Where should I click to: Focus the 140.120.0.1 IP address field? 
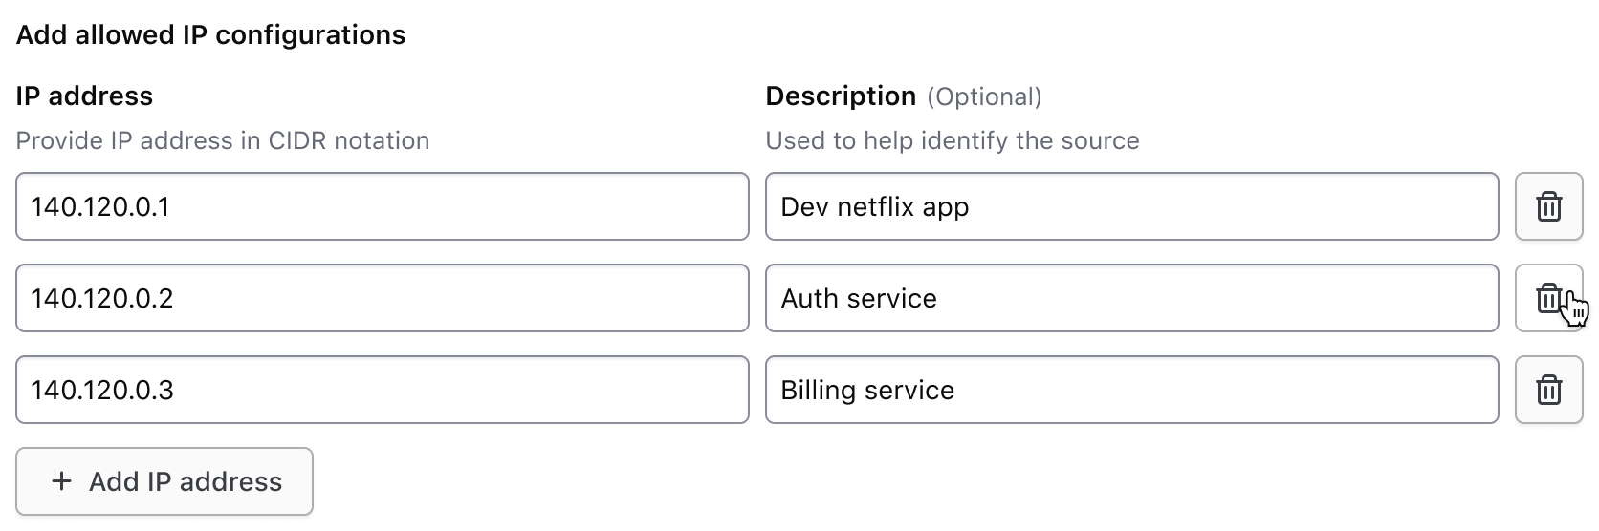(382, 206)
